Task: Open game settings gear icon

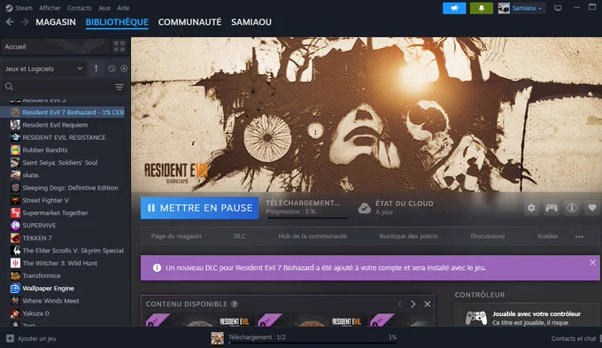Action: point(531,208)
